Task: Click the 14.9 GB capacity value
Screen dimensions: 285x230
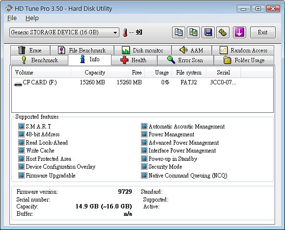Action: point(104,206)
